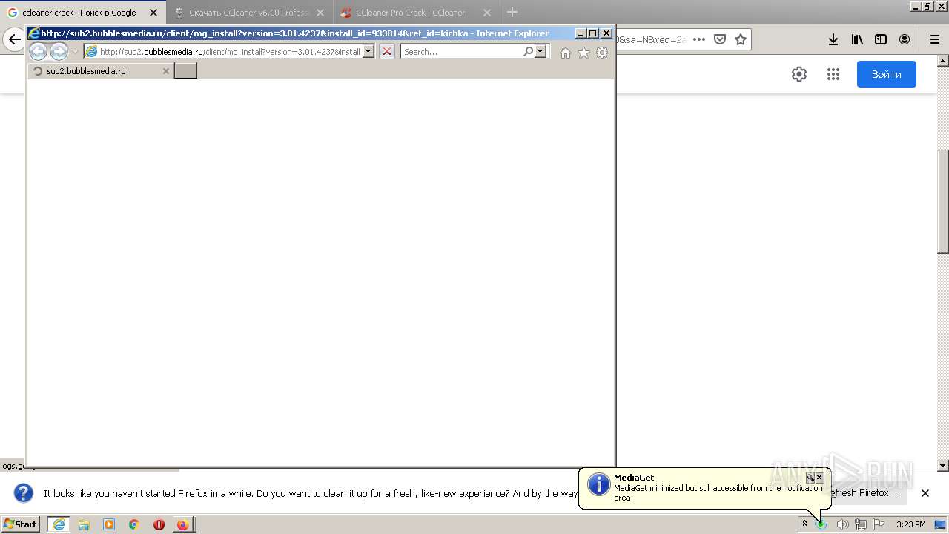
Task: Bookmark this page with Firefox star
Action: point(741,39)
